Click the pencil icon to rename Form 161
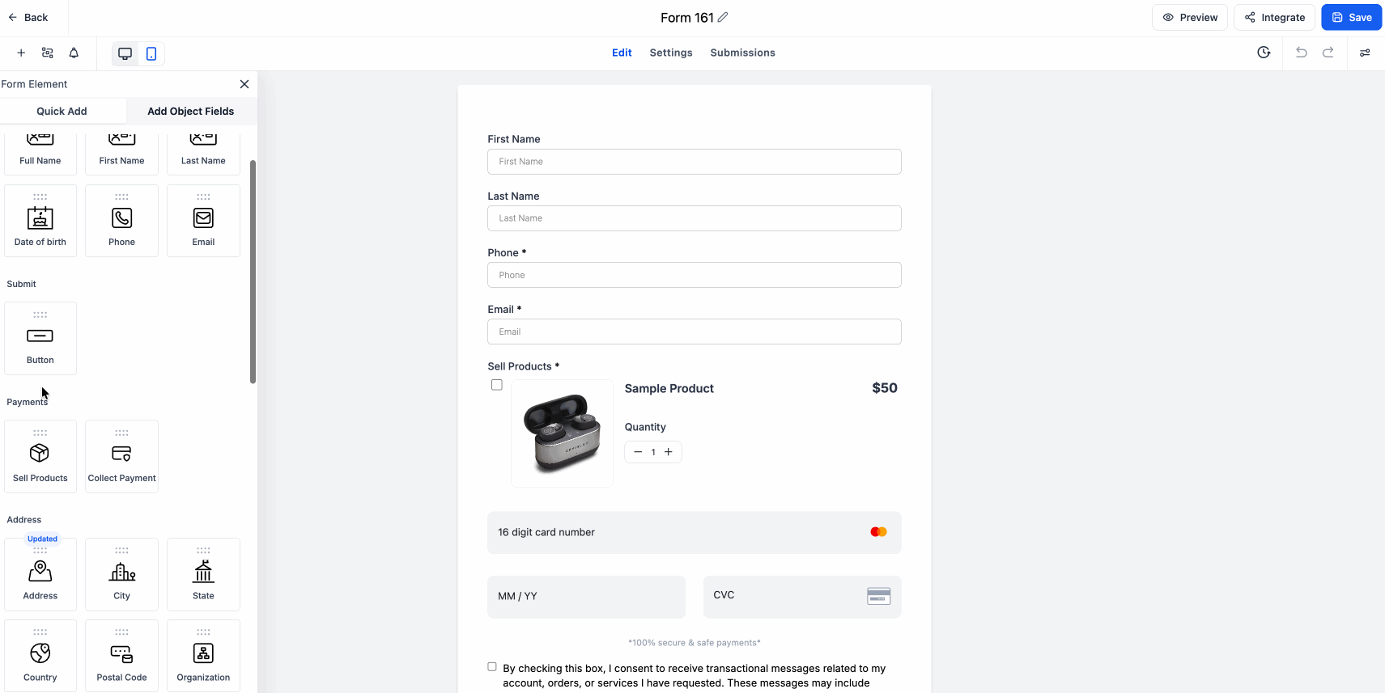 click(x=723, y=17)
